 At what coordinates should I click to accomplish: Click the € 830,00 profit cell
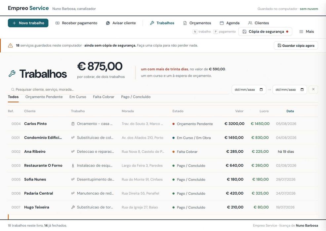tap(260, 137)
